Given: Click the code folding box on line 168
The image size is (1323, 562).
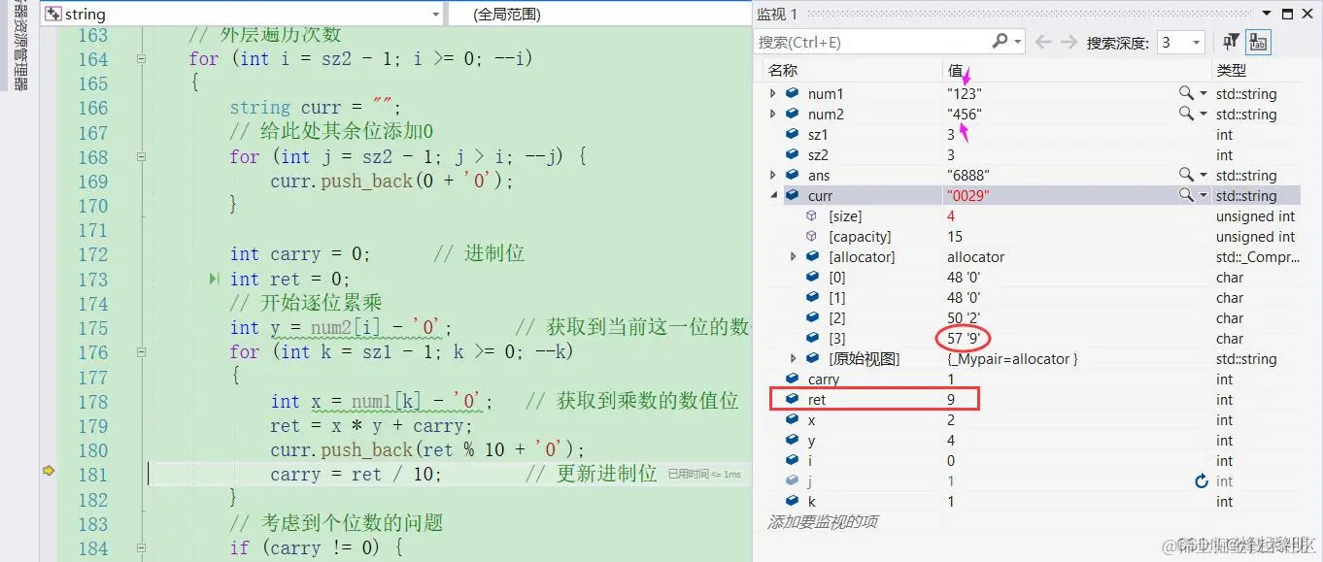Looking at the screenshot, I should [x=143, y=156].
